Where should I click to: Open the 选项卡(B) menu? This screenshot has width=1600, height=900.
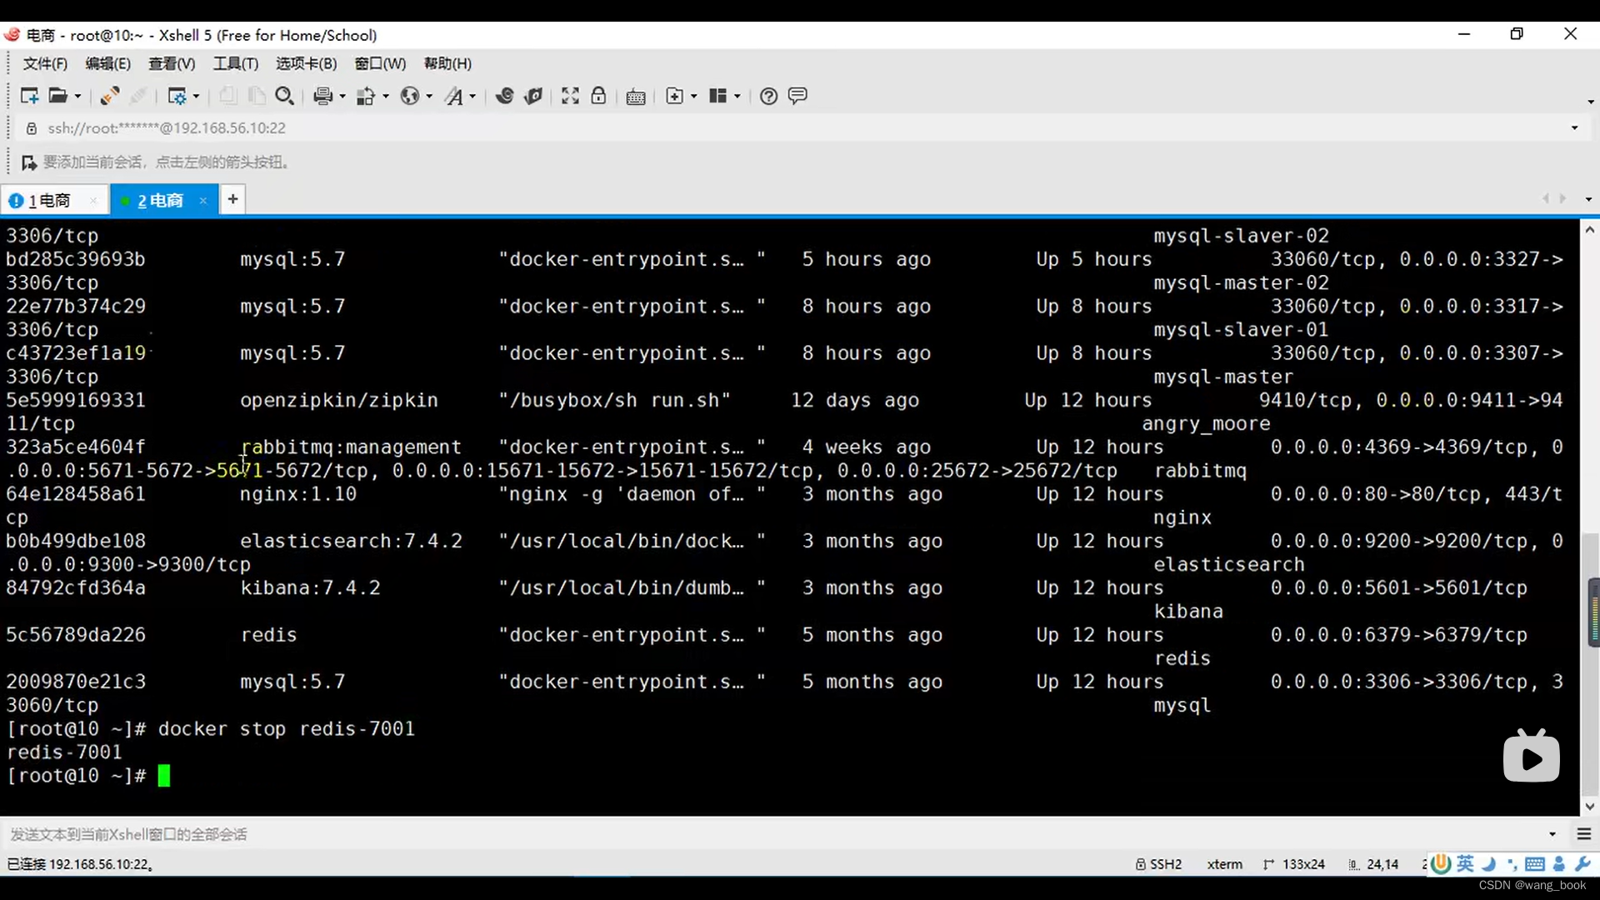[x=307, y=63]
